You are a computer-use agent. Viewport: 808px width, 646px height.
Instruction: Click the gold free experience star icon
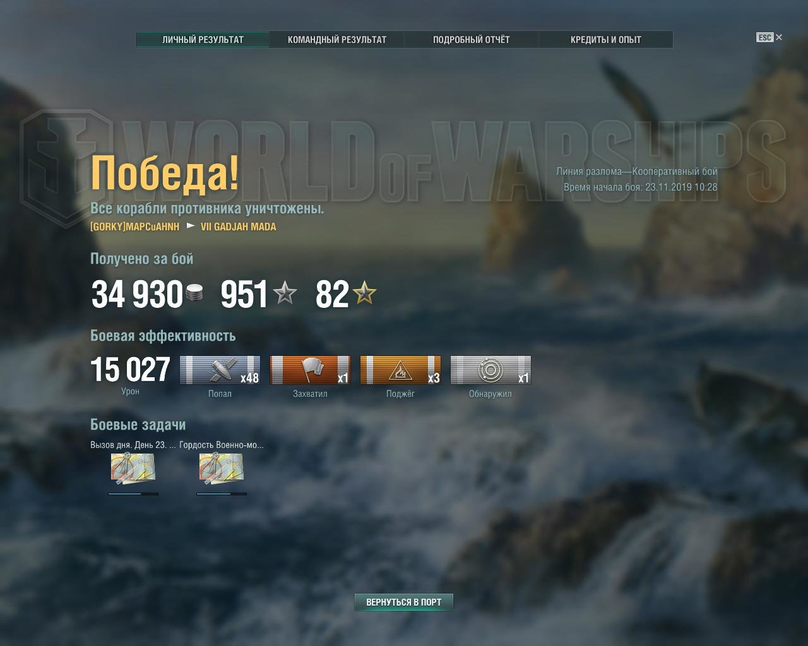(364, 293)
